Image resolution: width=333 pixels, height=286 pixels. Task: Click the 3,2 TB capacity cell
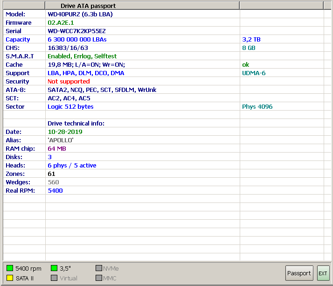click(x=251, y=40)
